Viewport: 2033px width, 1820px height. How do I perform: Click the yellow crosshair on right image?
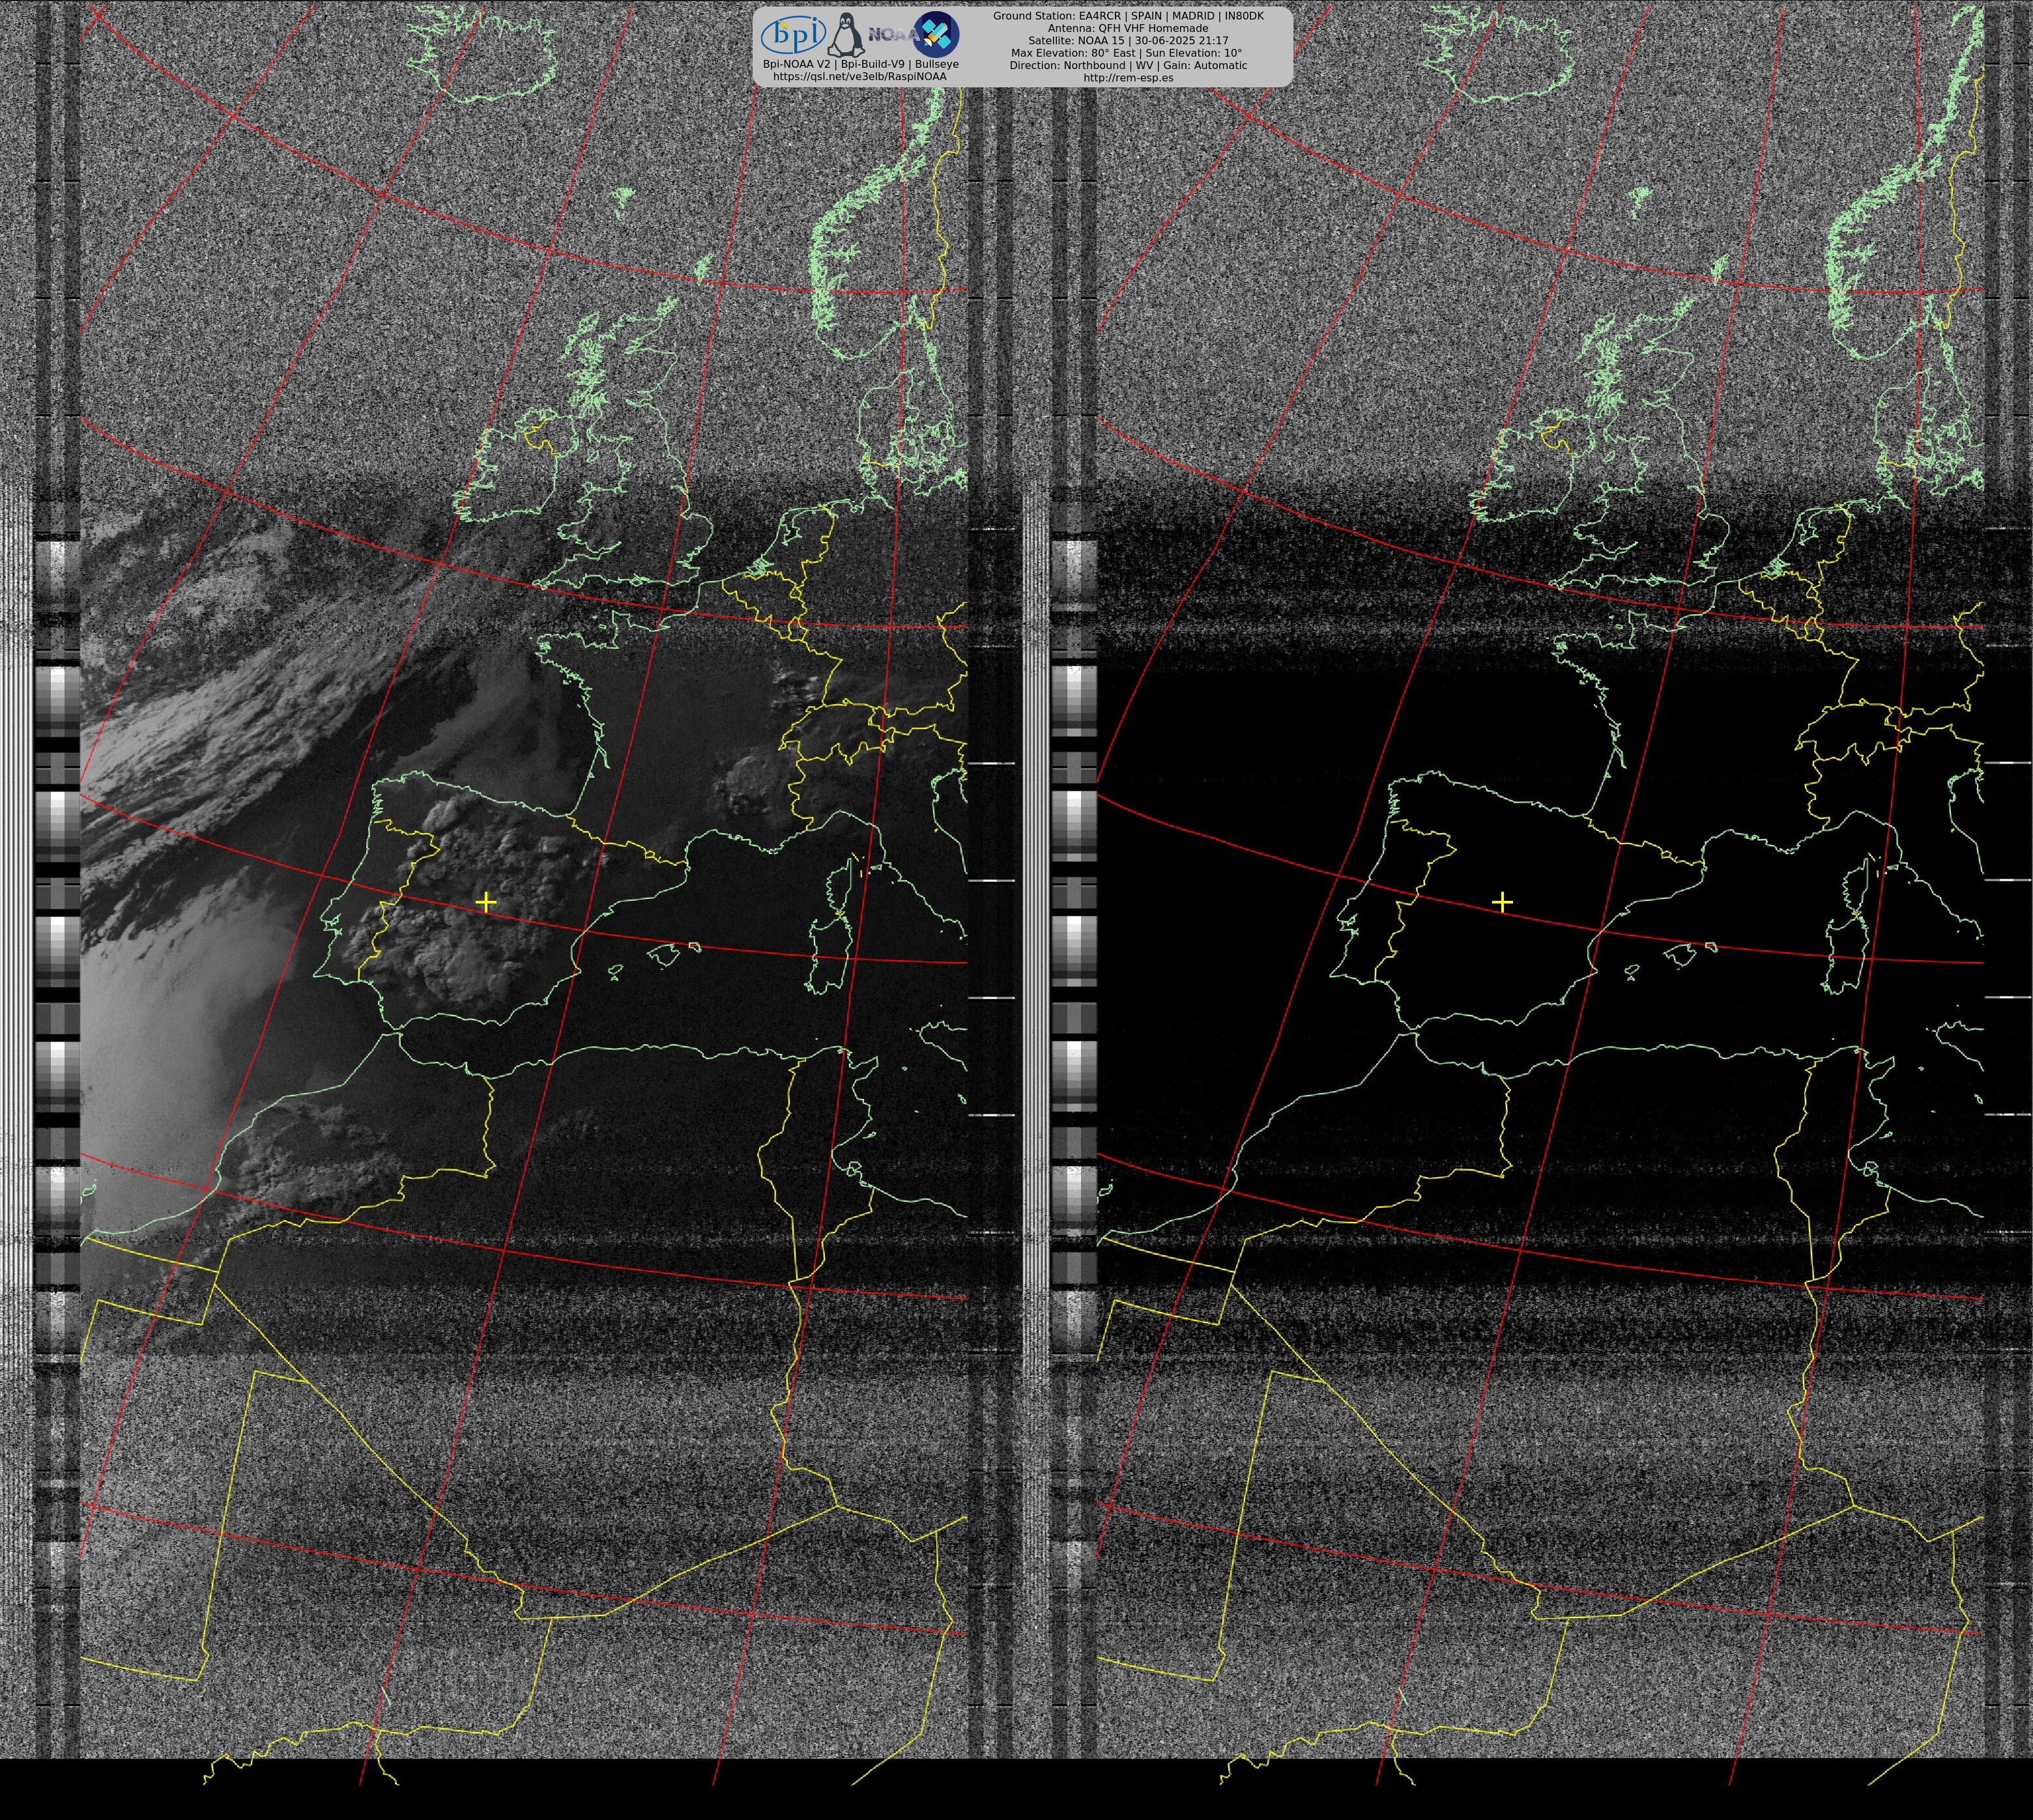(1502, 902)
